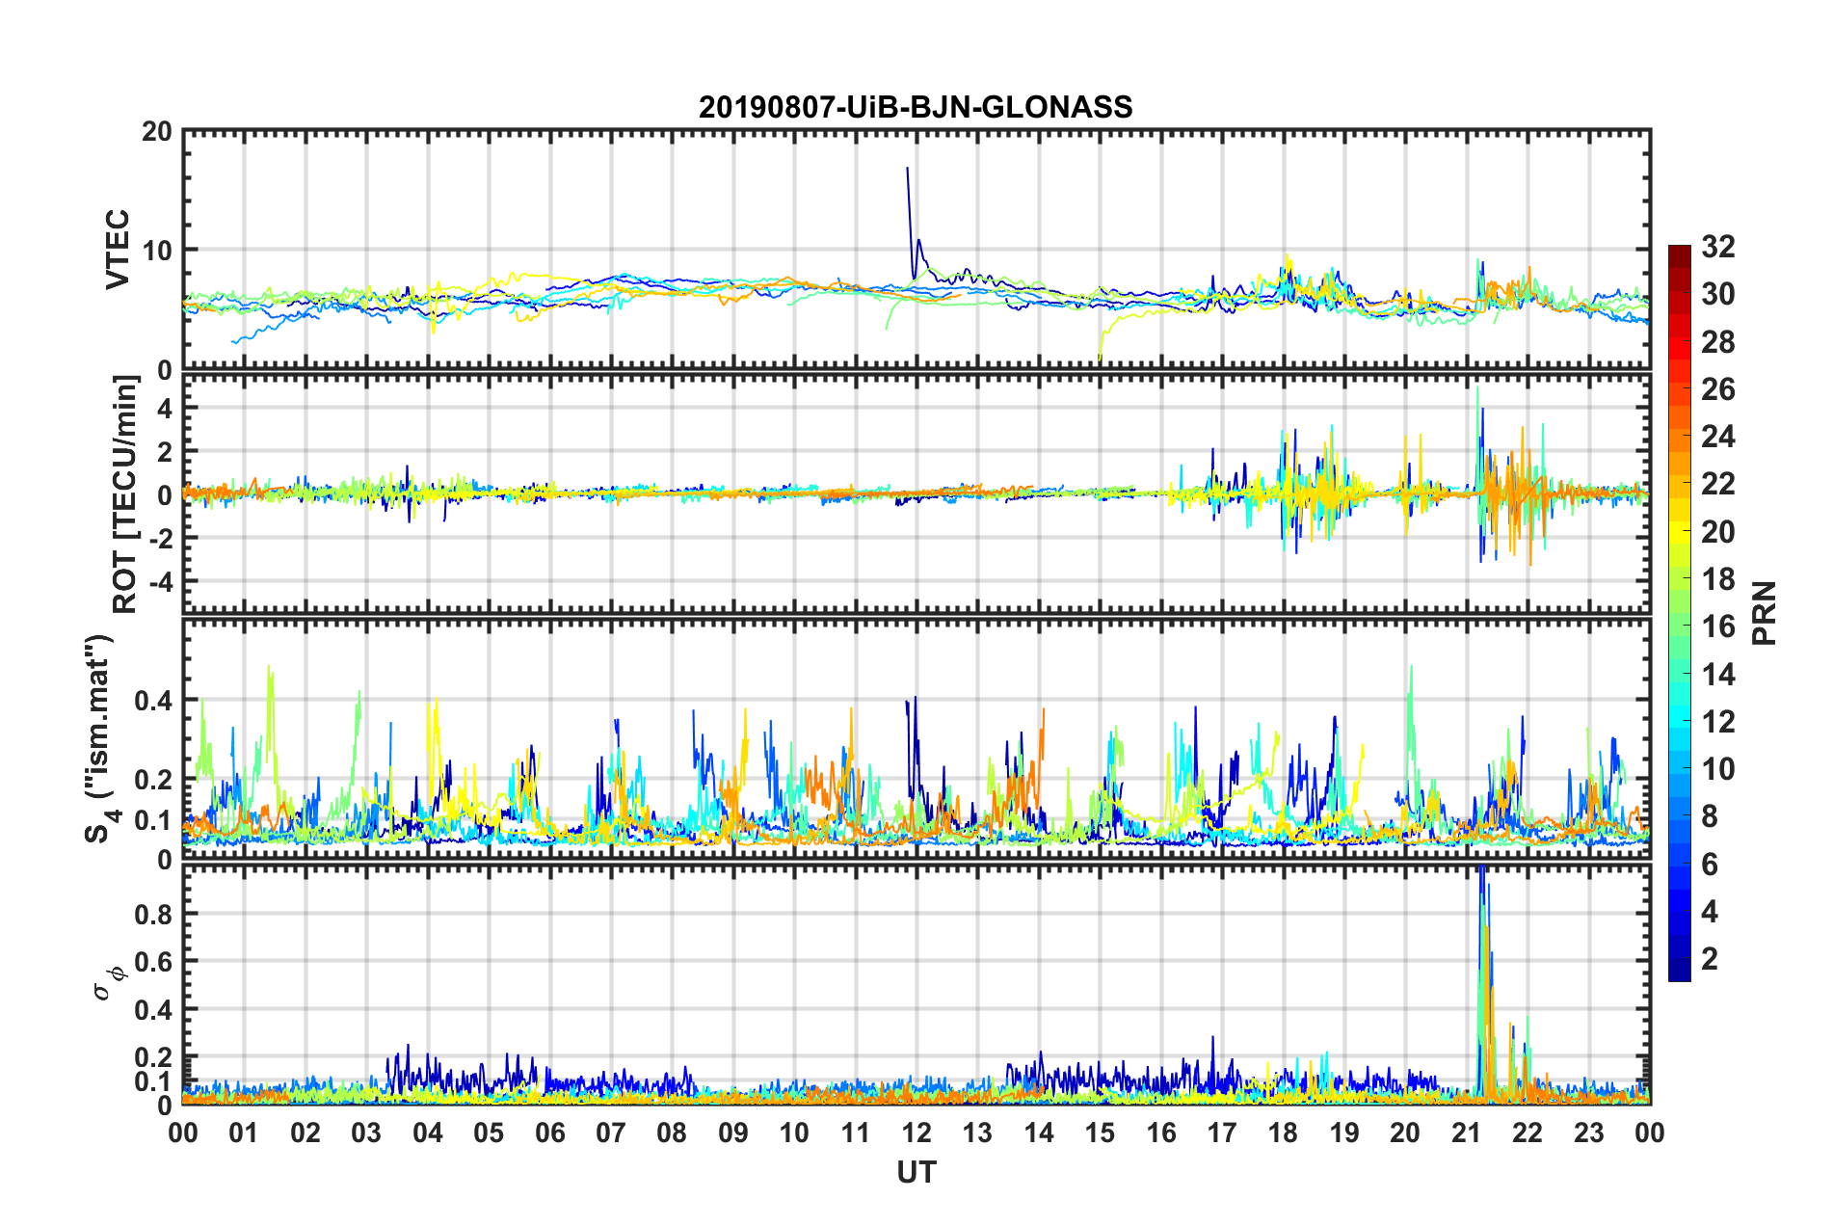Click the 23 tick label on UT axis
This screenshot has height=1226, width=1833.
[x=1589, y=1133]
